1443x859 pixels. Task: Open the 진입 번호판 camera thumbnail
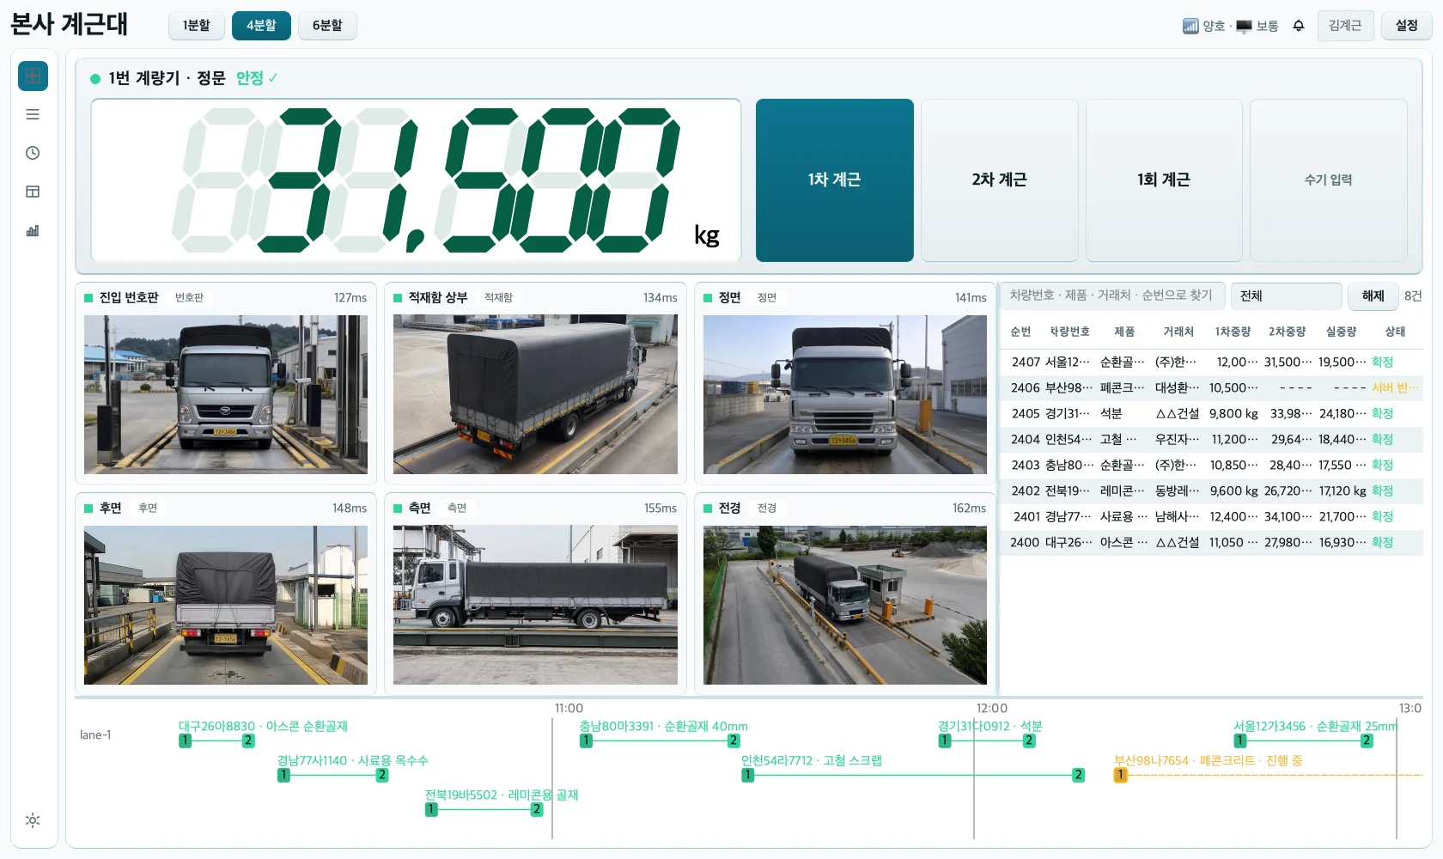point(226,394)
